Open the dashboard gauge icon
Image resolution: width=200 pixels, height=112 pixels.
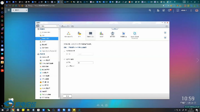pos(197,10)
